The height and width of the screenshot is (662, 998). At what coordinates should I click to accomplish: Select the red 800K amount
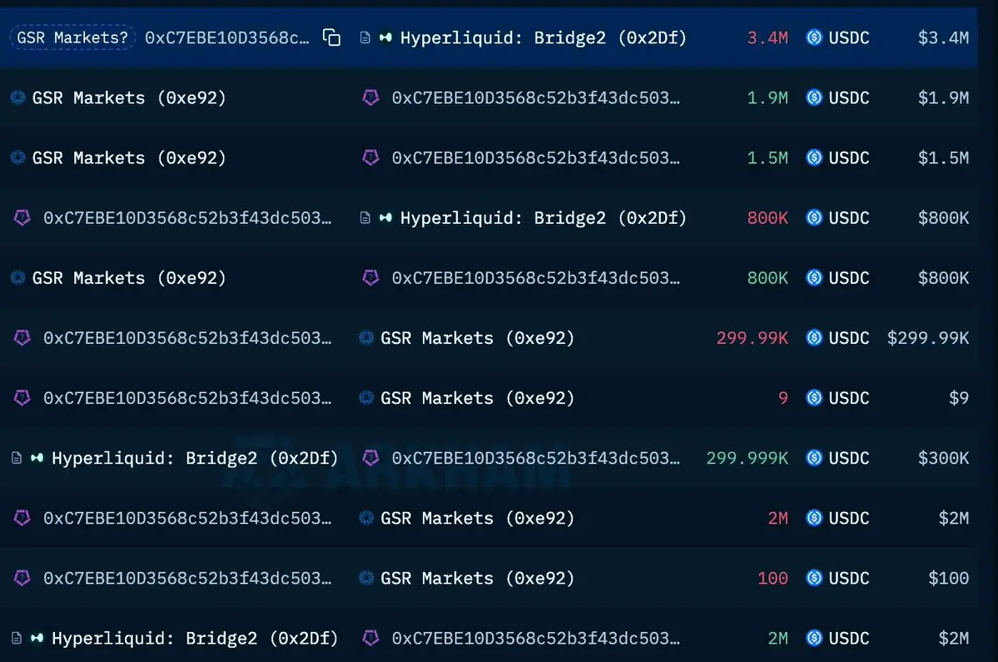point(767,217)
